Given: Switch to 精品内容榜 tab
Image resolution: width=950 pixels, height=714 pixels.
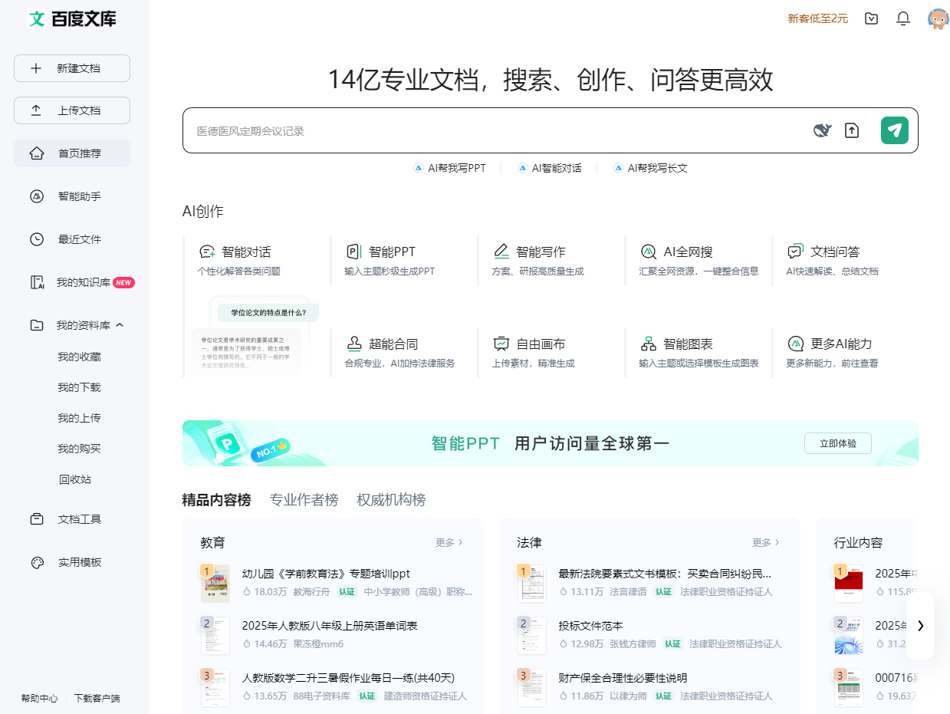Looking at the screenshot, I should click(216, 500).
